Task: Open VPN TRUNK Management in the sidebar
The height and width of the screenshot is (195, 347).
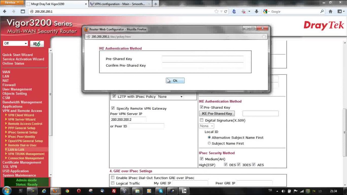Action: click(26, 154)
